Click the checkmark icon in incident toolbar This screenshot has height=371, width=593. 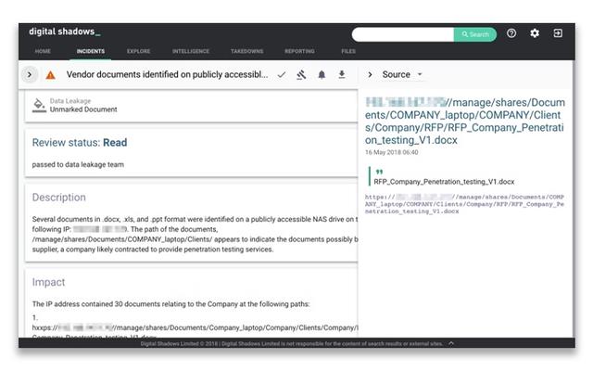[282, 74]
